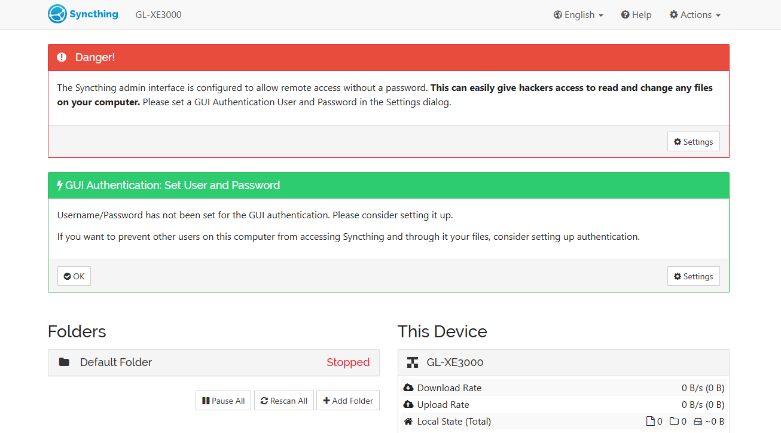Click the Syncthing logo icon

pos(57,14)
